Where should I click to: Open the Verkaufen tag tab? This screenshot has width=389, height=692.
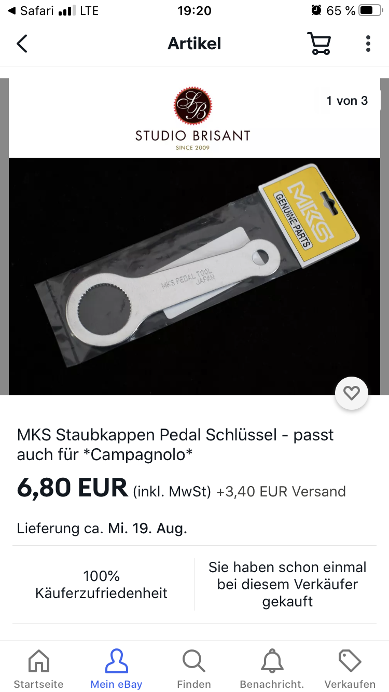click(350, 669)
